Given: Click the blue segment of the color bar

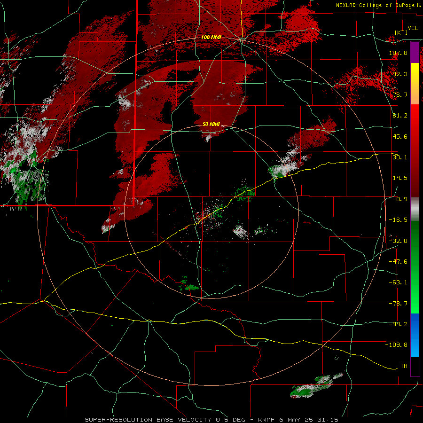Looking at the screenshot, I should 415,335.
